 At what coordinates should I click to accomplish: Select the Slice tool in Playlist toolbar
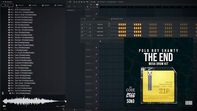tap(87, 2)
